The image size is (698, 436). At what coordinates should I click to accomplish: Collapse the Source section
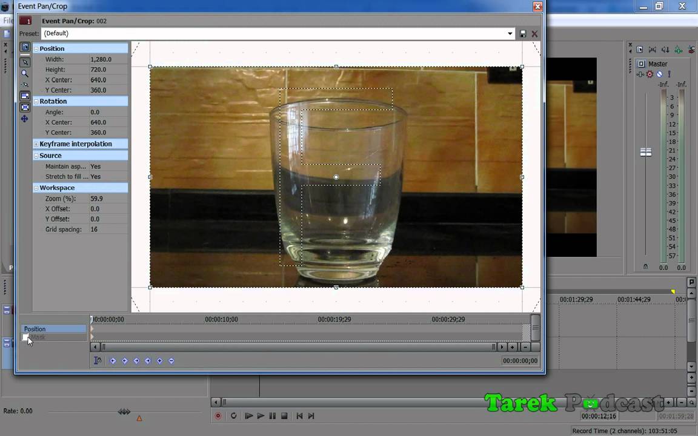[x=36, y=156]
